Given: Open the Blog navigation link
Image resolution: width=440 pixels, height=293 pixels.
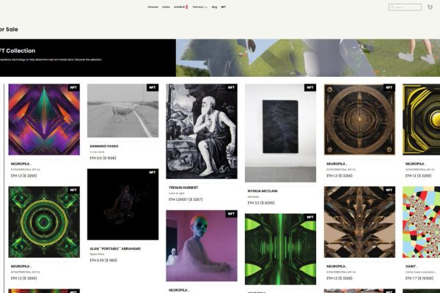Looking at the screenshot, I should 214,7.
